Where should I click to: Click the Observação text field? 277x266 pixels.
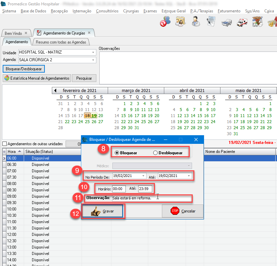(152, 198)
